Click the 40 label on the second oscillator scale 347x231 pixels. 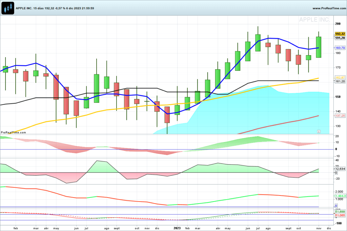[337, 160]
